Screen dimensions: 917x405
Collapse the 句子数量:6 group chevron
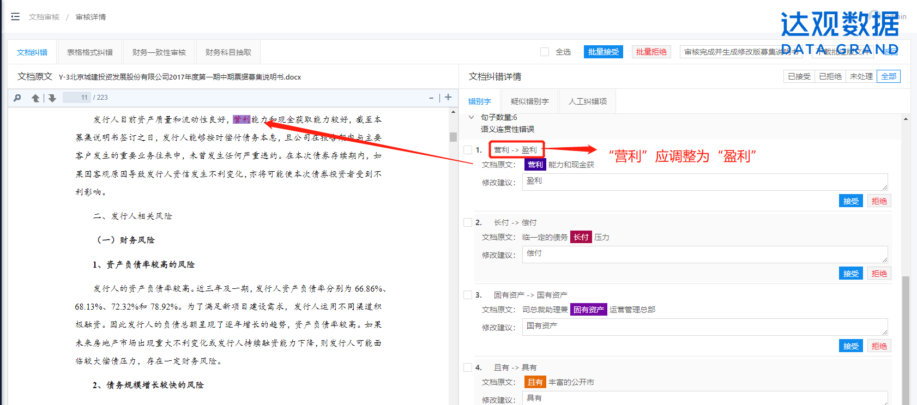[x=472, y=117]
